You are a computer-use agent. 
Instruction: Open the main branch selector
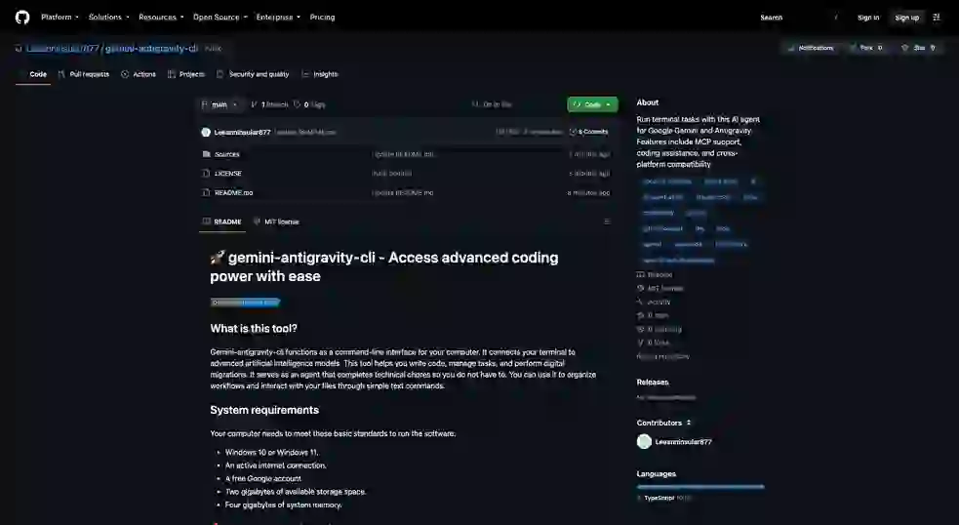tap(220, 104)
